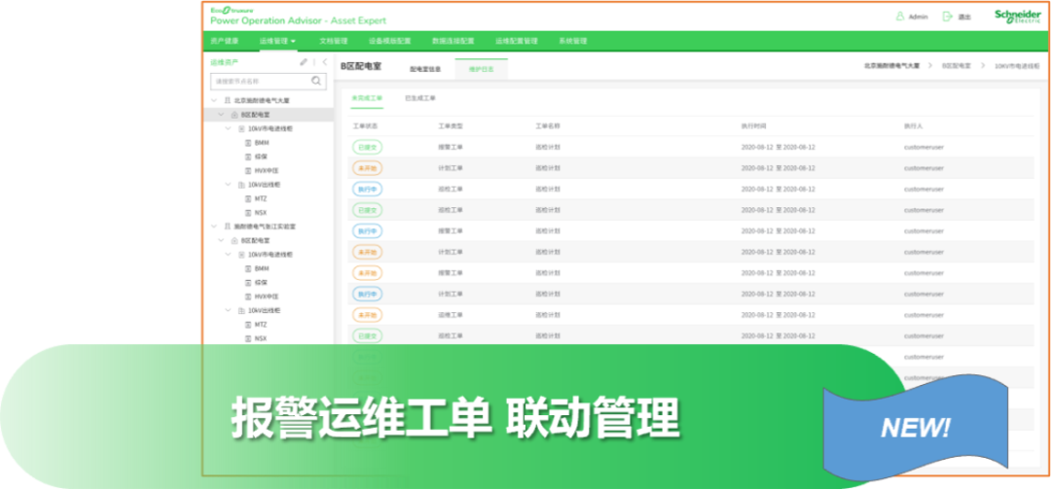Click the 执行时间 column header
Viewport: 1051px width, 489px height.
click(753, 126)
